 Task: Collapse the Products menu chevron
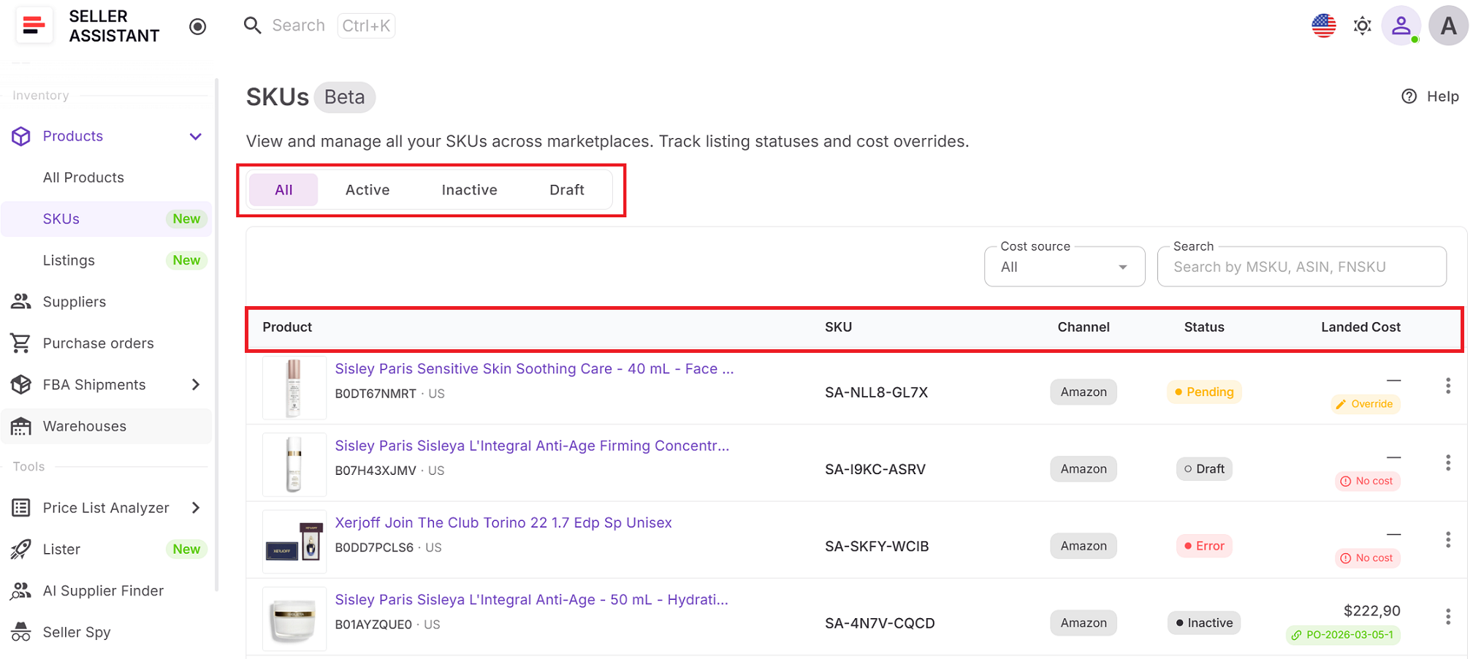[195, 137]
